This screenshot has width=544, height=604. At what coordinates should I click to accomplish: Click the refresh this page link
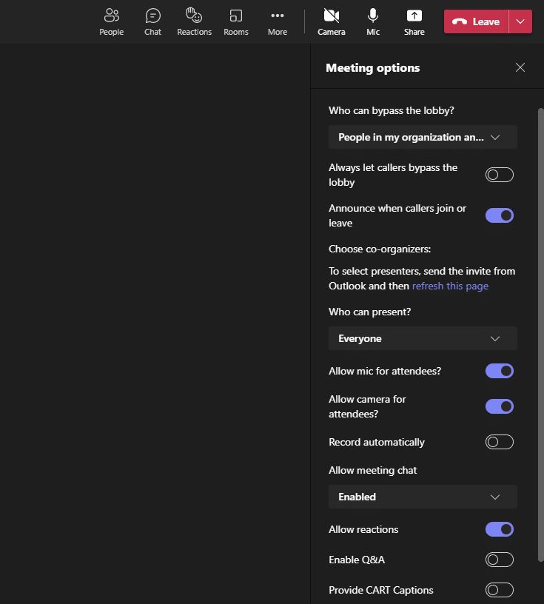tap(450, 286)
